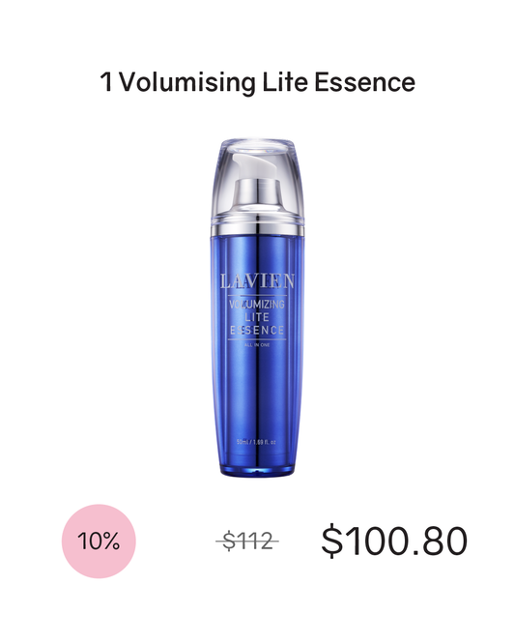Click the 1 Volumising Lite Essence title
The image size is (515, 644).
(257, 82)
